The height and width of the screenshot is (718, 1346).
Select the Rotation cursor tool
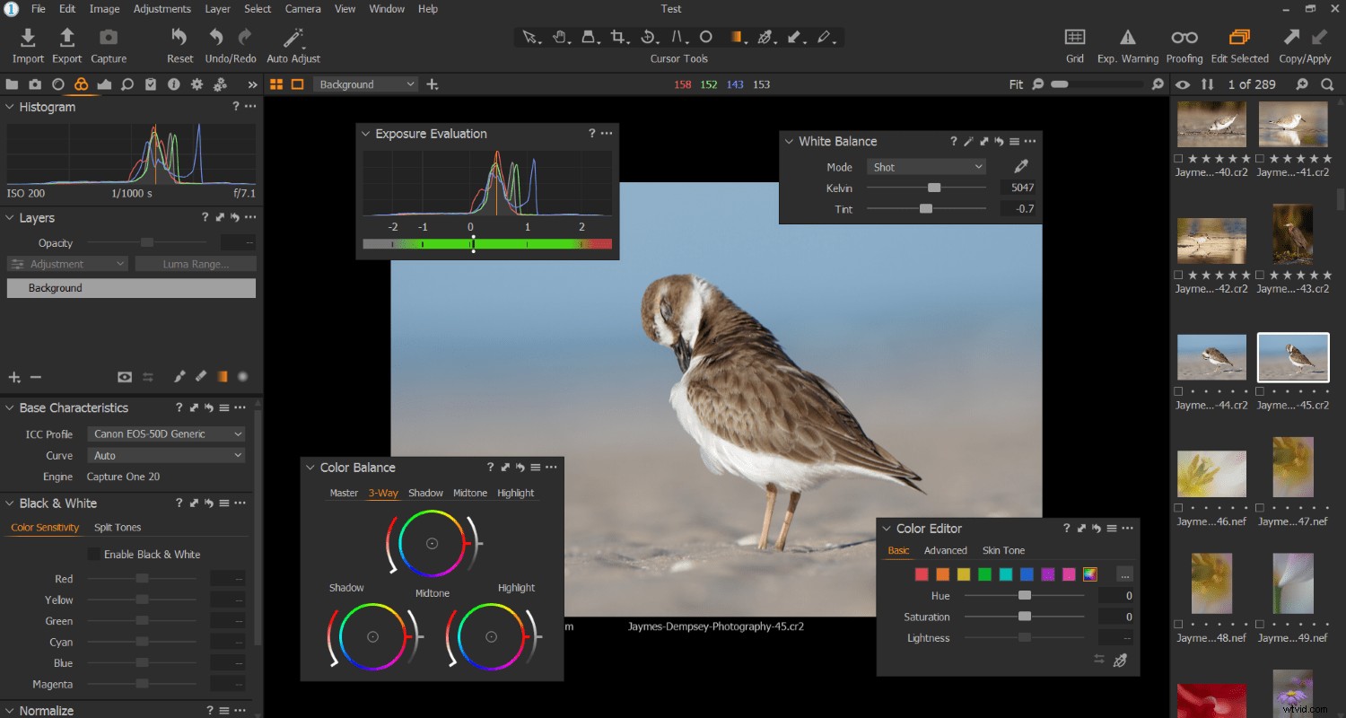click(x=649, y=37)
